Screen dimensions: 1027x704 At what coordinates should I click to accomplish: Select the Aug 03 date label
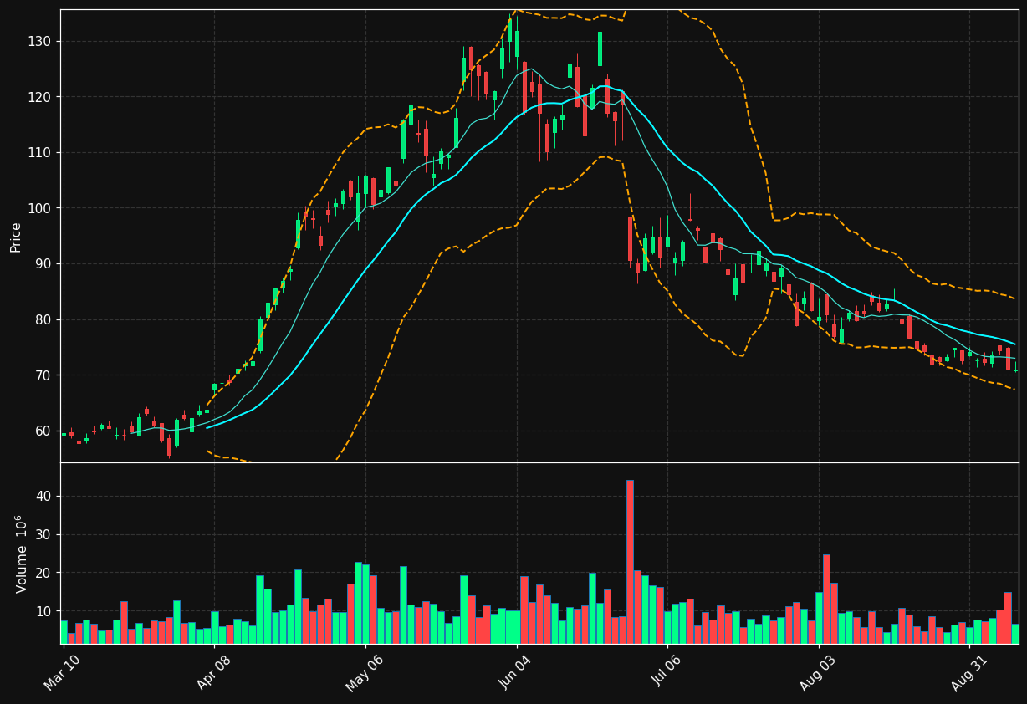[818, 673]
